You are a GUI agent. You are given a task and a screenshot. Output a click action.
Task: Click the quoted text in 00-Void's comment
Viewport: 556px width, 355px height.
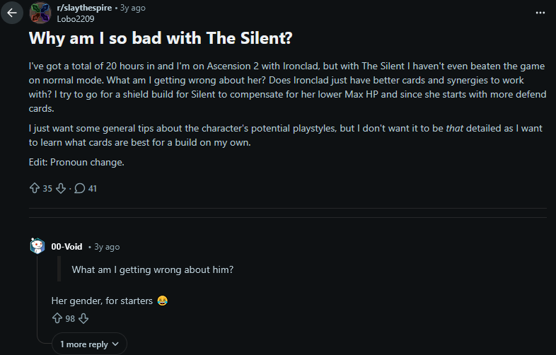pos(153,269)
